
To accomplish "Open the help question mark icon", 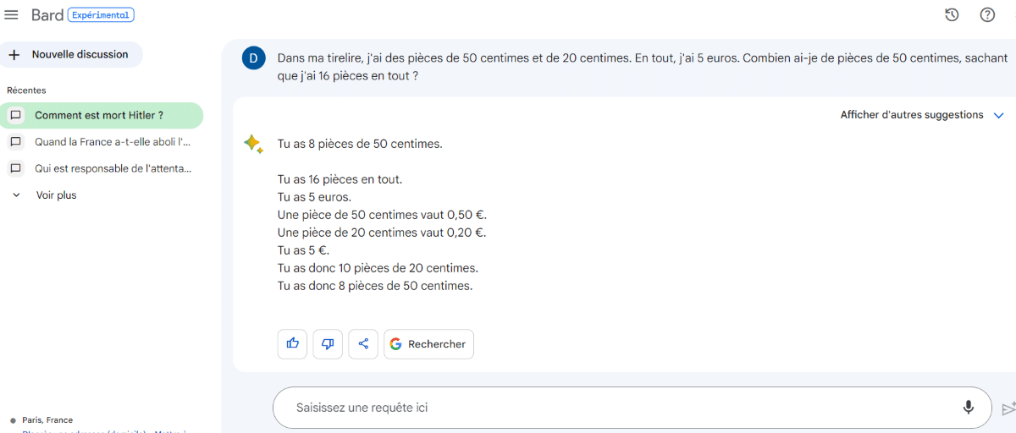I will tap(987, 14).
